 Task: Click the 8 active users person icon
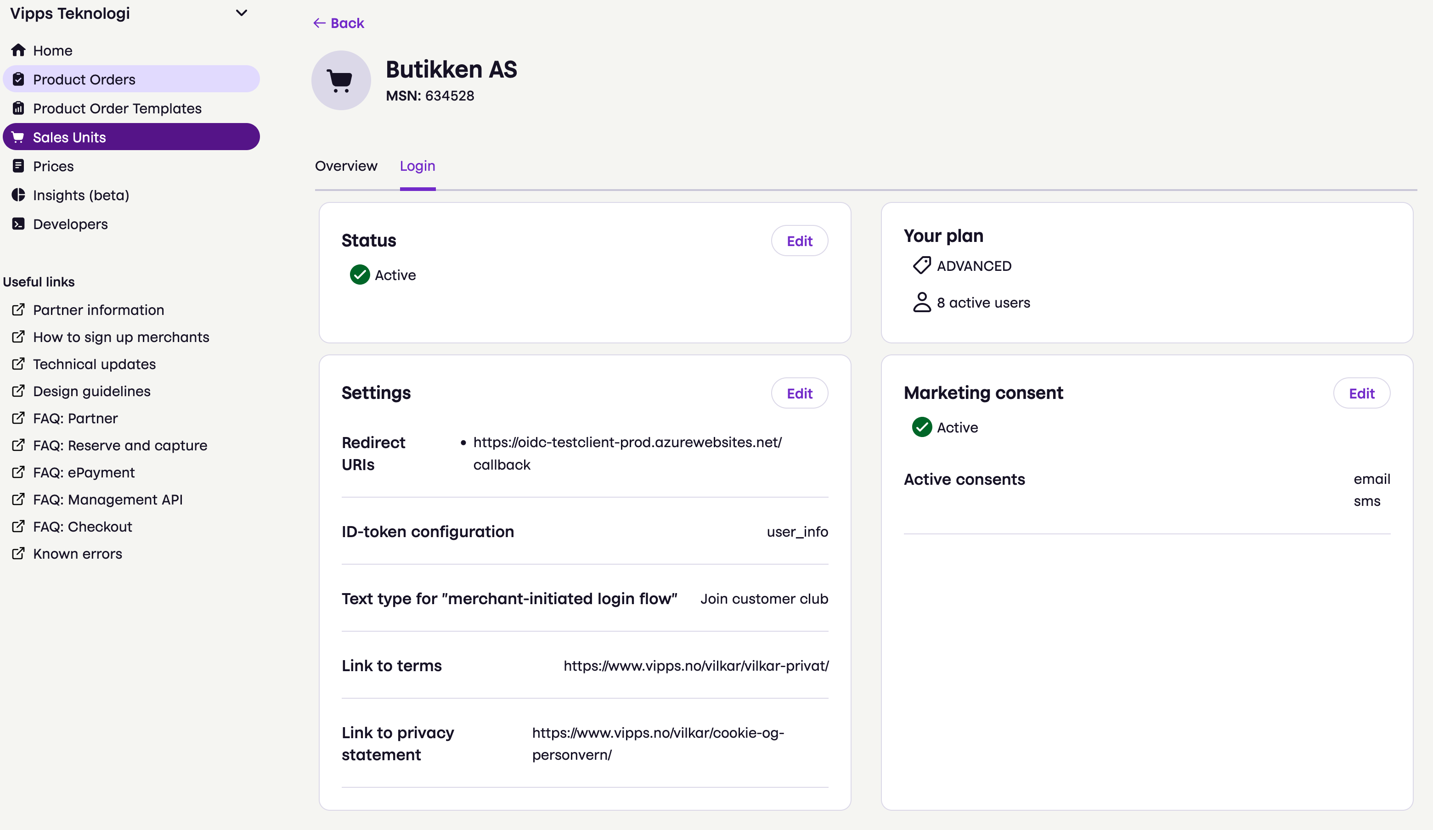click(922, 302)
